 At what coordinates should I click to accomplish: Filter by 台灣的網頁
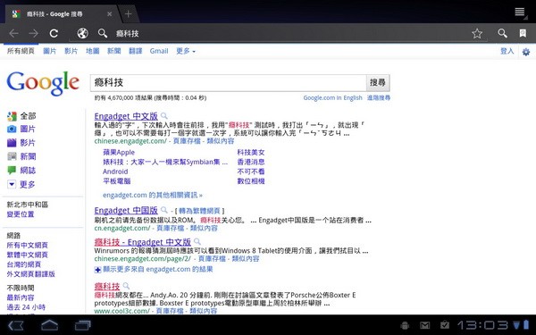pyautogui.click(x=24, y=264)
